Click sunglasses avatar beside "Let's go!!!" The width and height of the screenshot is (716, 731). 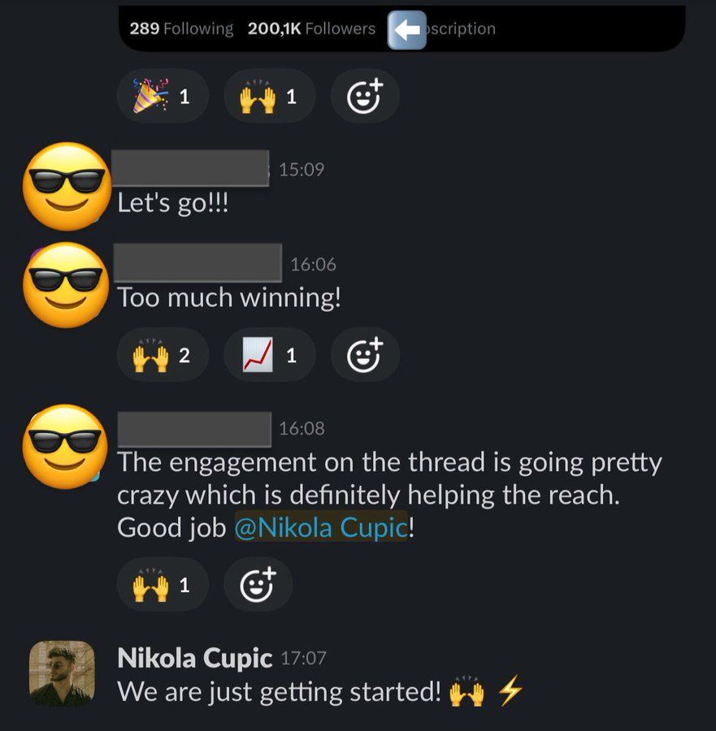pyautogui.click(x=67, y=186)
